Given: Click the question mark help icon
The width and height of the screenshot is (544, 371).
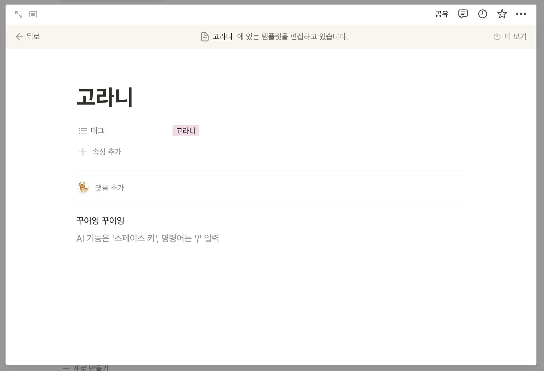Looking at the screenshot, I should (497, 37).
